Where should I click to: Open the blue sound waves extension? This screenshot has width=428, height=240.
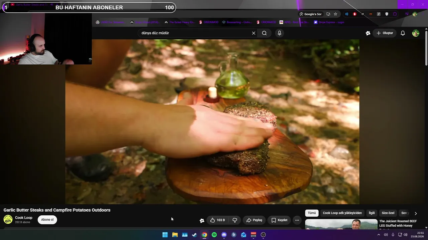(346, 14)
